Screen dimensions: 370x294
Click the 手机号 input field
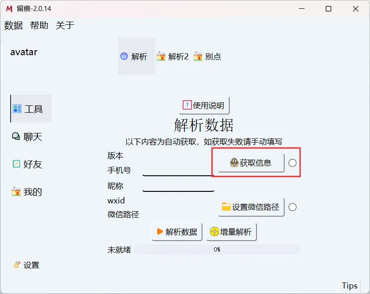[x=178, y=173]
